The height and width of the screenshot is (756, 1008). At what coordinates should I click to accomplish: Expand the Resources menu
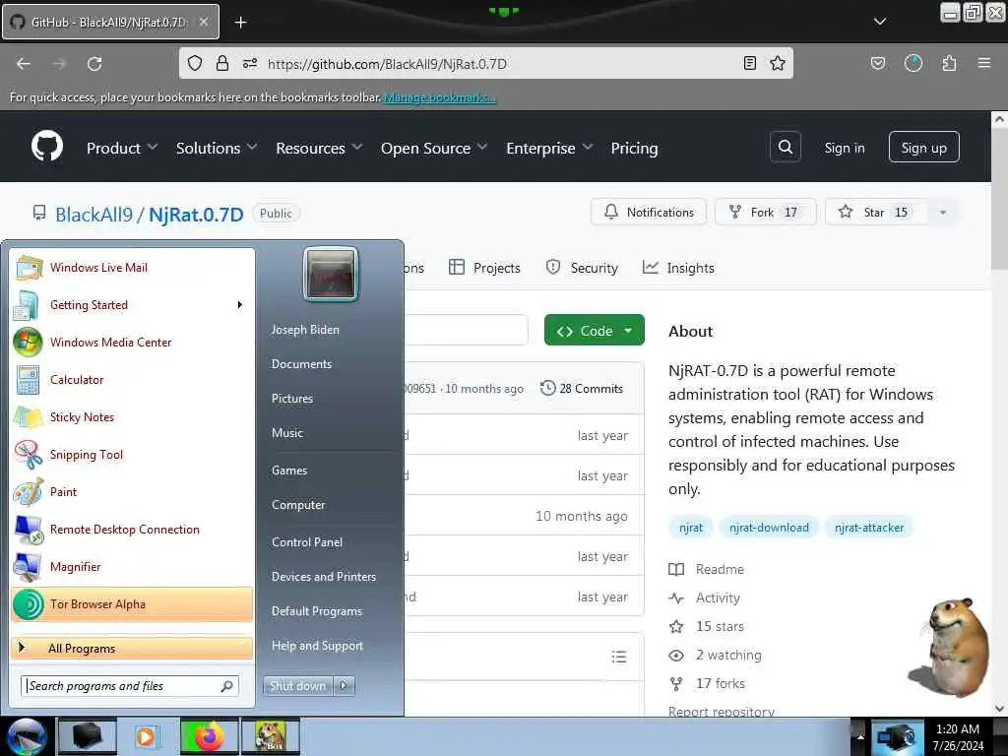(x=319, y=148)
